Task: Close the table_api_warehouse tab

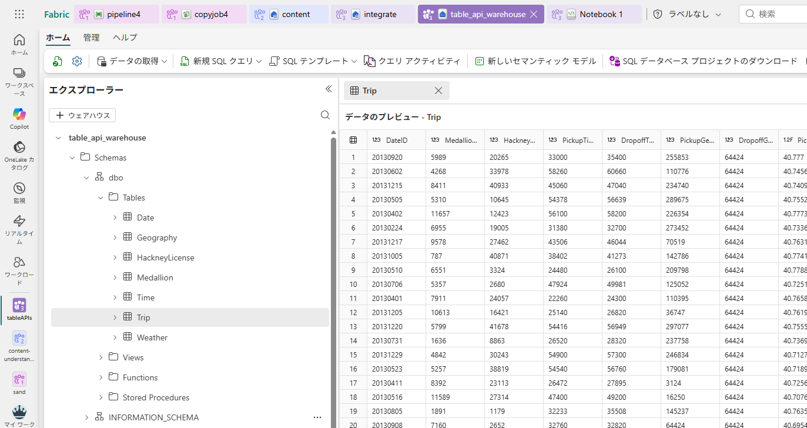Action: click(x=534, y=14)
